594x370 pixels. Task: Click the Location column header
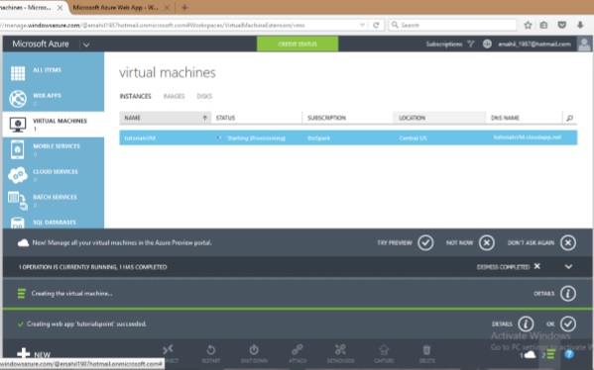tap(439, 118)
